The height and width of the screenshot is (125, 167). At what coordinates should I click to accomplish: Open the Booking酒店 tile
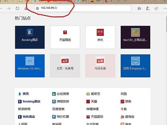[x=30, y=37]
